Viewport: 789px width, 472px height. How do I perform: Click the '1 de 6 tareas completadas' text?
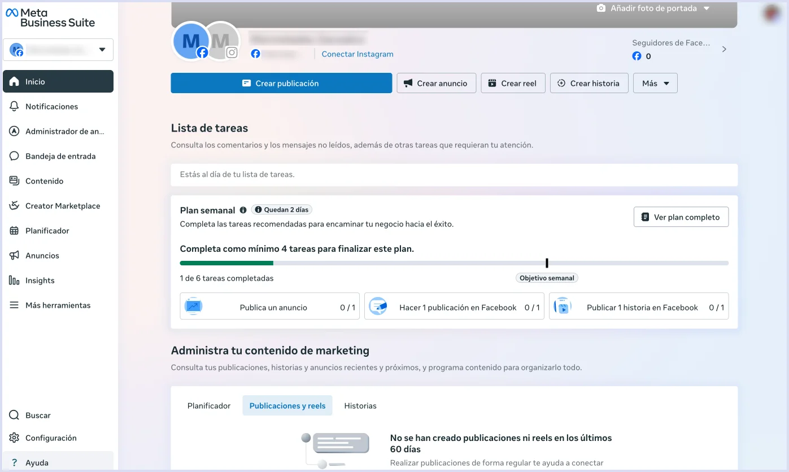tap(227, 278)
